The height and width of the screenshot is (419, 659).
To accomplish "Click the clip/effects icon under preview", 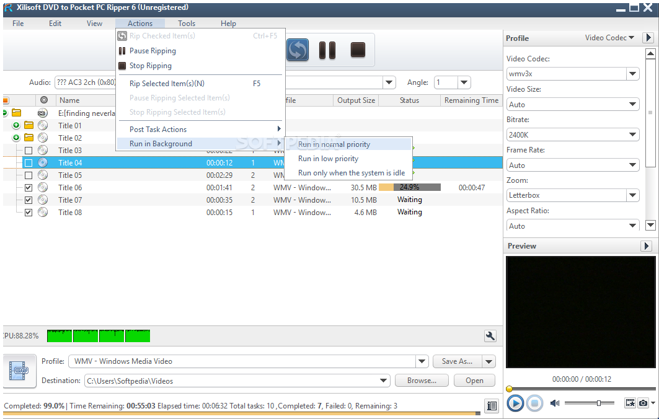I will pyautogui.click(x=630, y=403).
